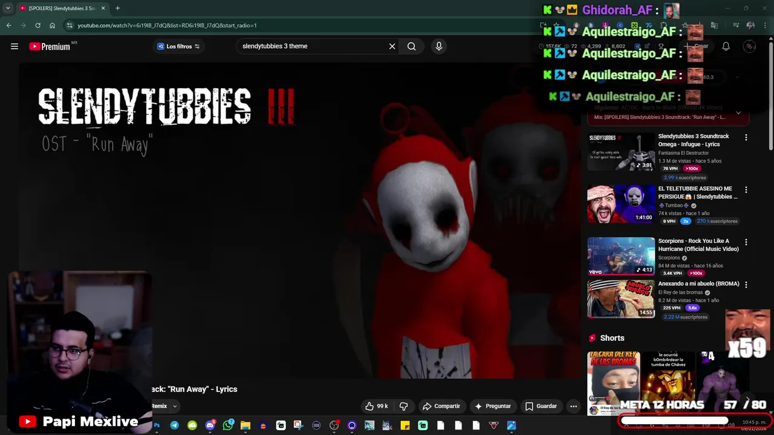Open El Rey de las bromas channel
774x435 pixels.
tap(680, 292)
